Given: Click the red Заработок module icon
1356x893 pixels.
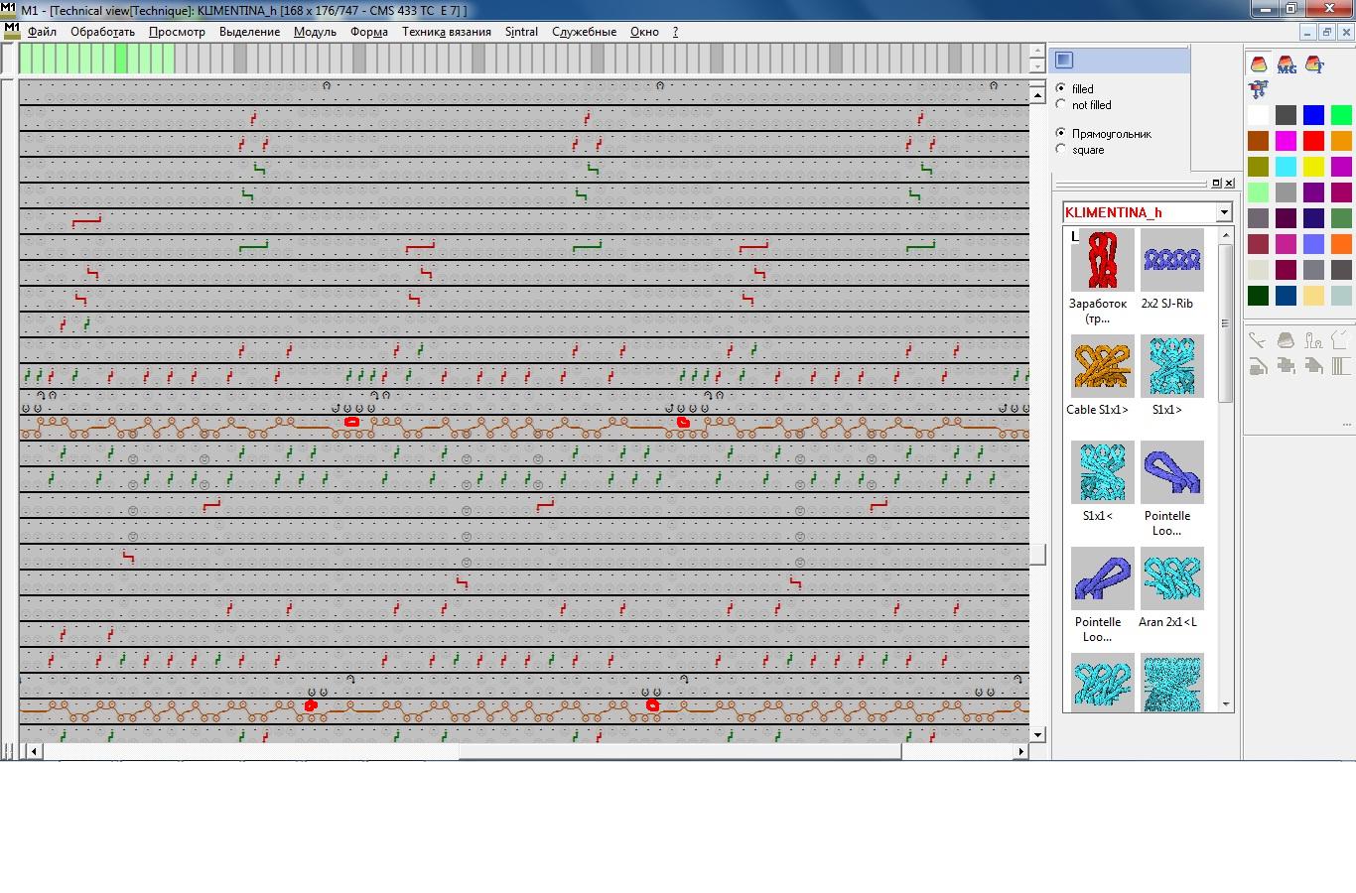Looking at the screenshot, I should click(1102, 260).
